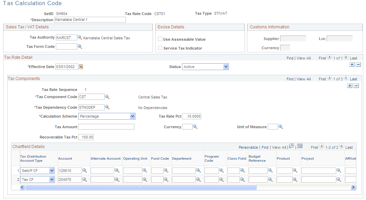Delete the current Tax Rate Detail row
The height and width of the screenshot is (200, 366).
click(x=358, y=64)
